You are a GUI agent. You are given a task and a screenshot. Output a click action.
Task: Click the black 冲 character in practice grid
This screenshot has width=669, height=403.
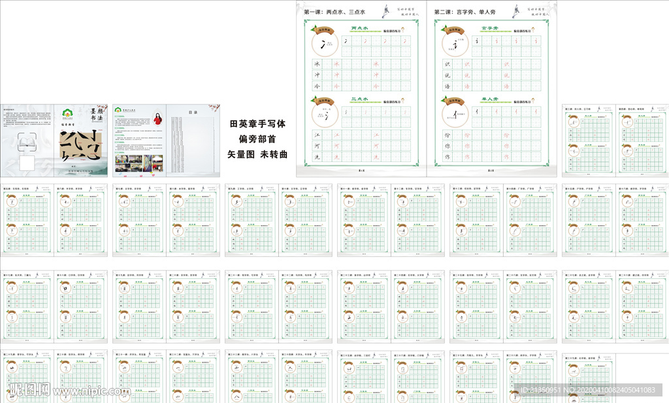[317, 75]
